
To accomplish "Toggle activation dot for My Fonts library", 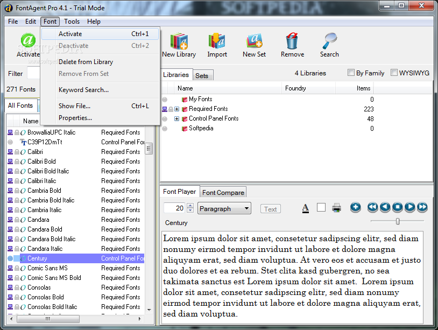I will coord(165,100).
